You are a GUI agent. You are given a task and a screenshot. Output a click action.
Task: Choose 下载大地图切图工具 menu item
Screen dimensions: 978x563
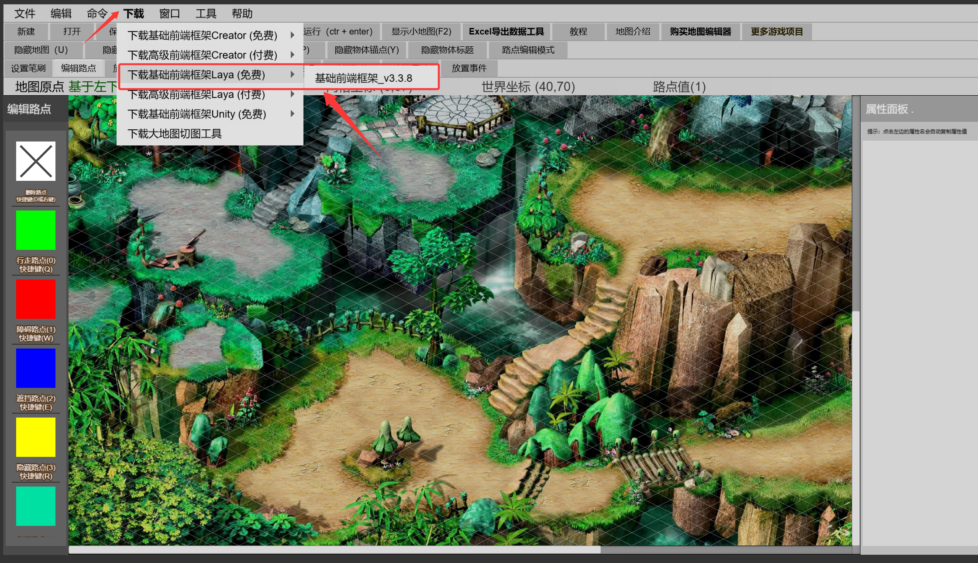[175, 134]
